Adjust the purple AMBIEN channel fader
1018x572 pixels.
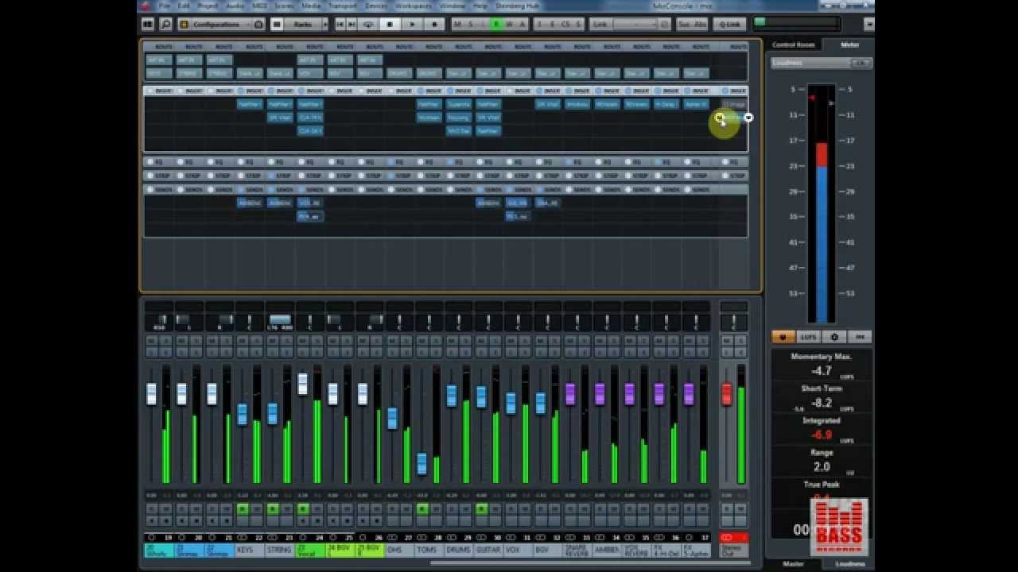[600, 394]
